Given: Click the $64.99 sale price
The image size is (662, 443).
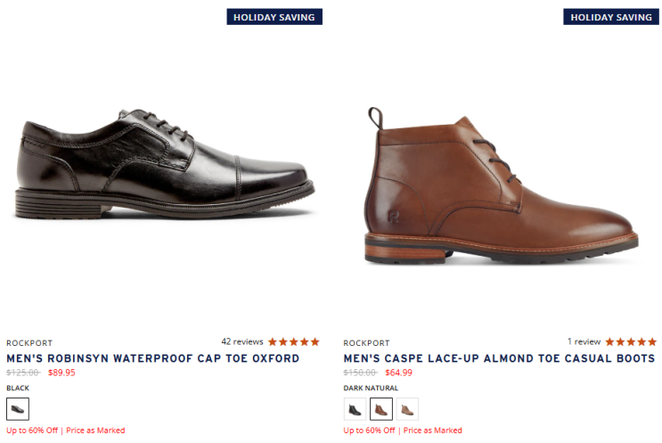Looking at the screenshot, I should (399, 373).
